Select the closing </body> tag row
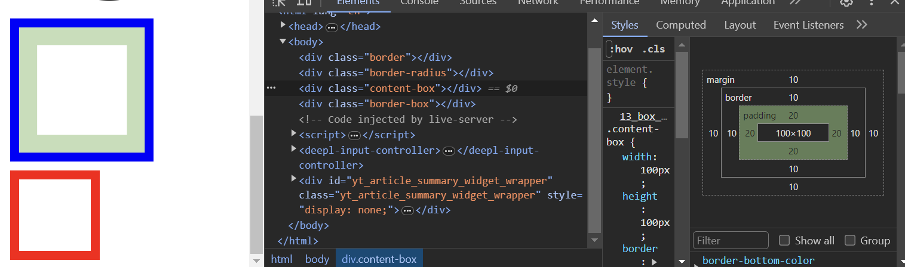905x267 pixels. pyautogui.click(x=309, y=226)
